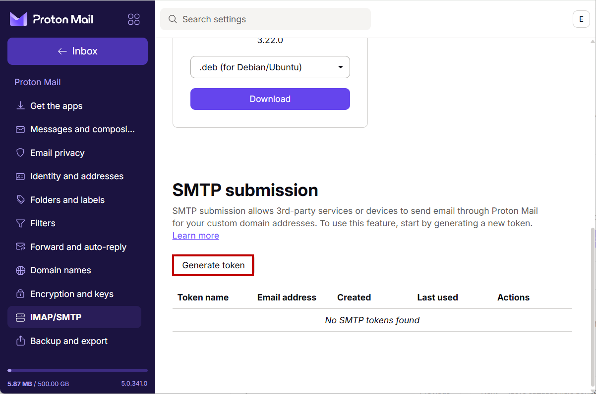Click the Filters funnel icon

pyautogui.click(x=20, y=223)
